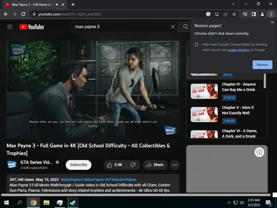
Task: Open Windows Start menu
Action: (x=6, y=202)
